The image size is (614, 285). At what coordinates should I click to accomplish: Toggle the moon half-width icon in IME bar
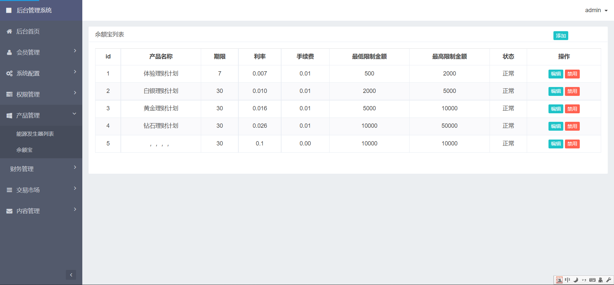click(x=575, y=280)
